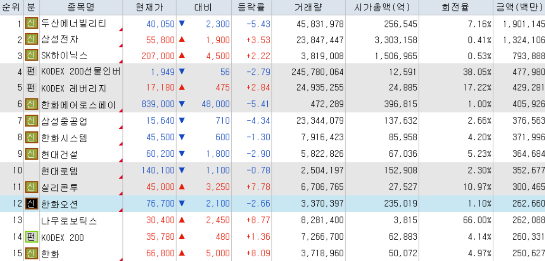The height and width of the screenshot is (261, 545).
Task: Click turnover 66.00% of 나우로보틱스
Action: point(477,221)
